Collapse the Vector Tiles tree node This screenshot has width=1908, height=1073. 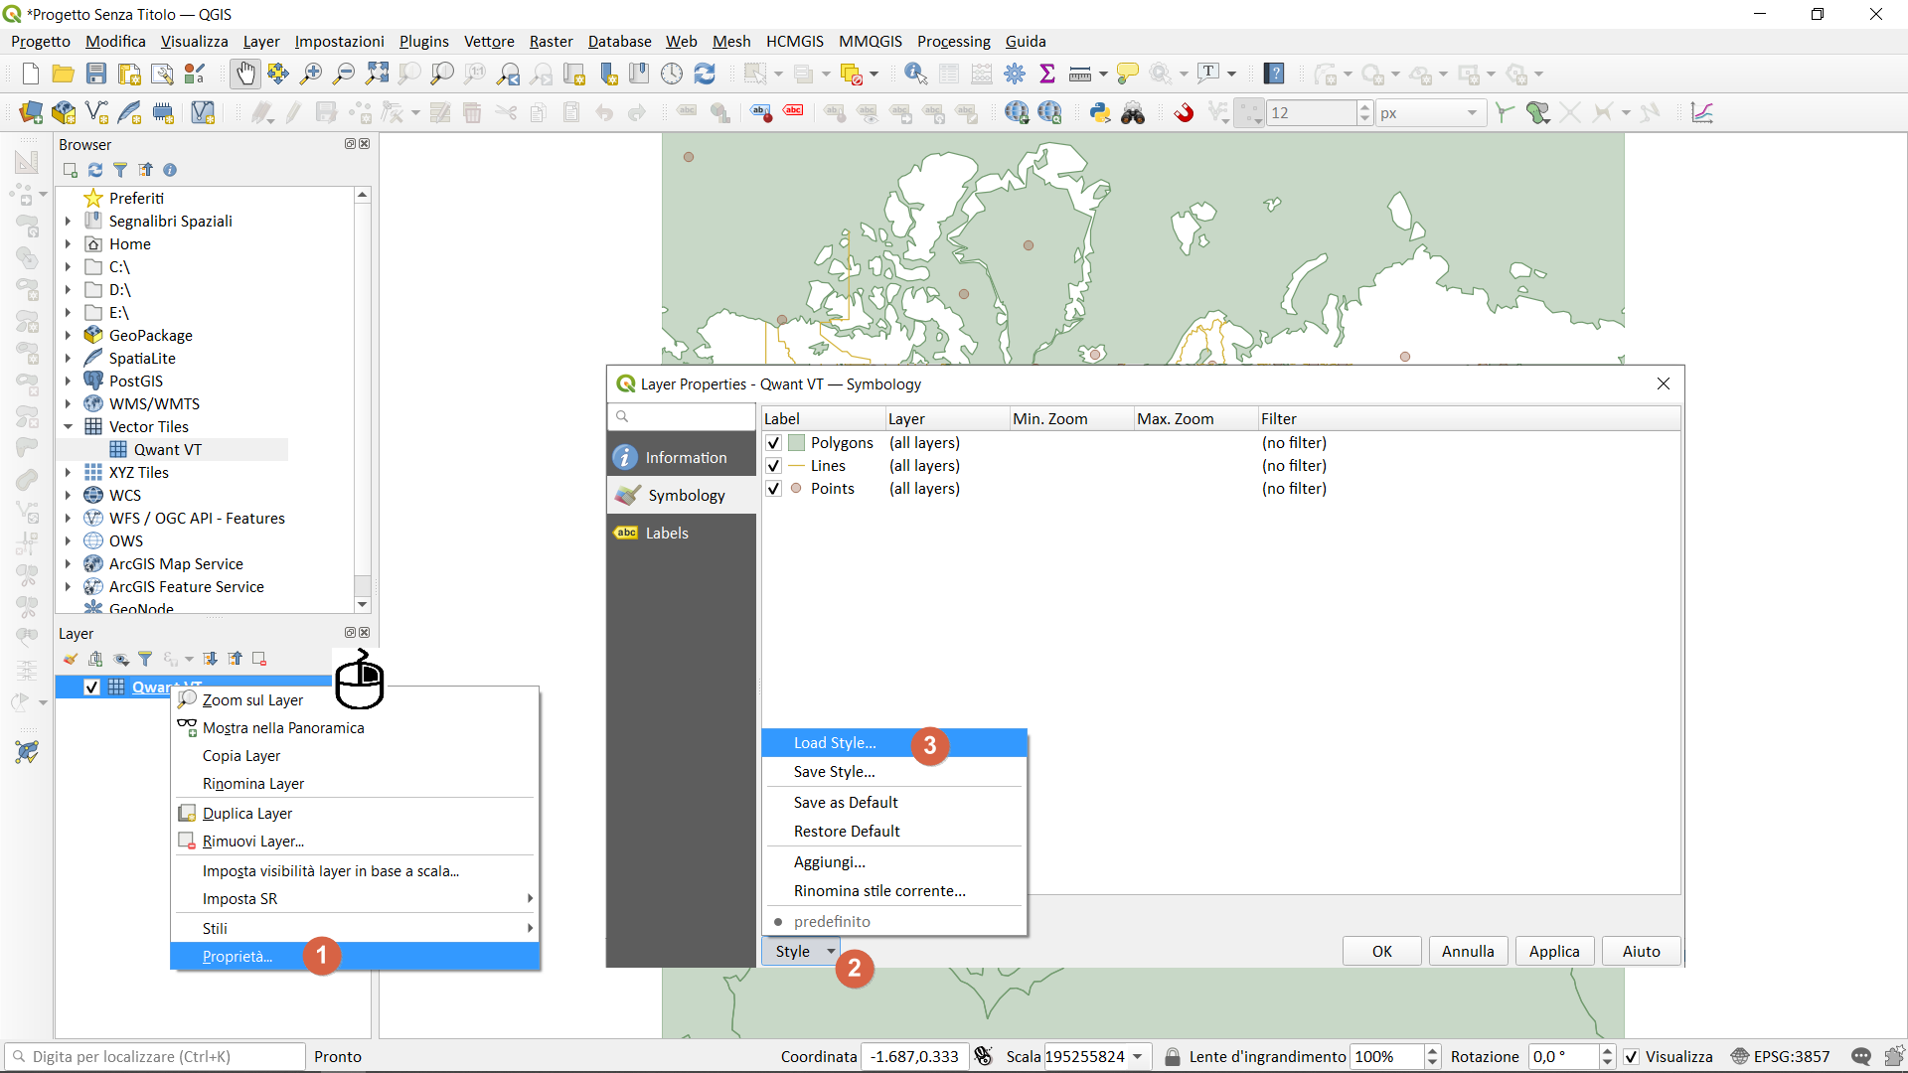(69, 426)
